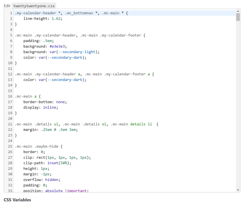The width and height of the screenshot is (244, 205).
Task: Click the CSS Variables heading
Action: point(18,200)
